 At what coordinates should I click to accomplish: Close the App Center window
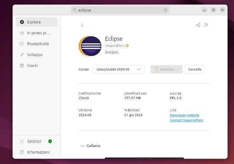pyautogui.click(x=222, y=10)
